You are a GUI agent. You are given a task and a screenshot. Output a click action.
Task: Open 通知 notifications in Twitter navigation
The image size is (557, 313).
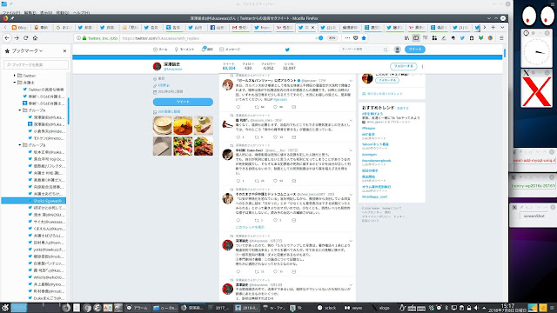pyautogui.click(x=207, y=50)
